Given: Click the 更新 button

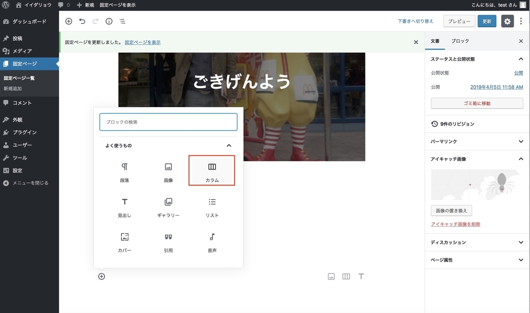Looking at the screenshot, I should 487,21.
